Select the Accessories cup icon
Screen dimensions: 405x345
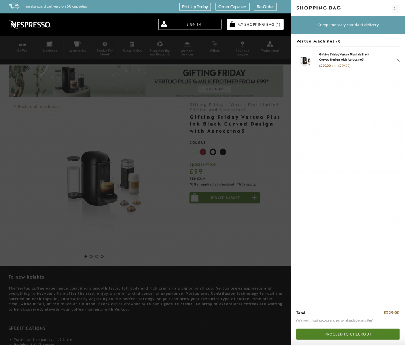77,44
